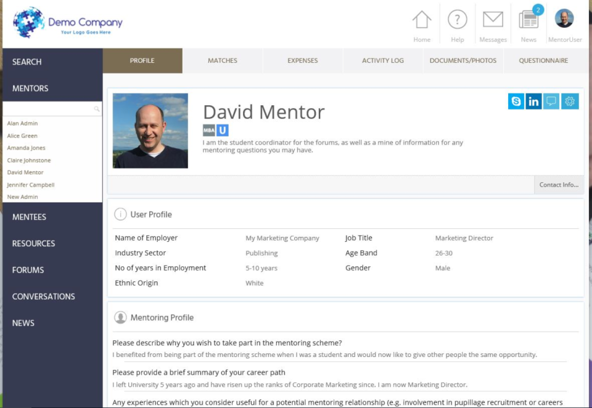Click the Help question mark icon

457,20
